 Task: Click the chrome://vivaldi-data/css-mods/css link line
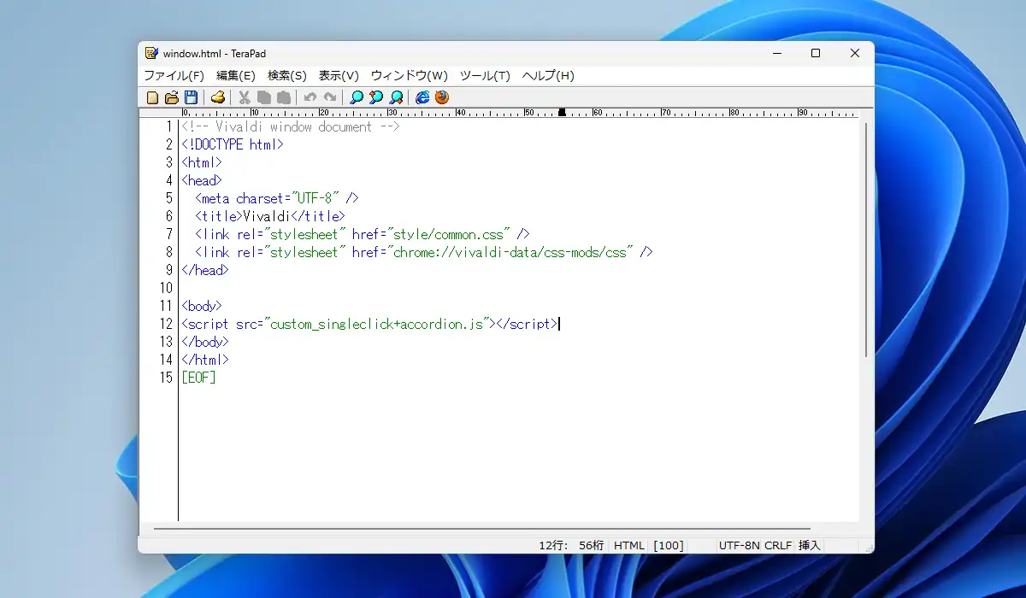tap(424, 253)
